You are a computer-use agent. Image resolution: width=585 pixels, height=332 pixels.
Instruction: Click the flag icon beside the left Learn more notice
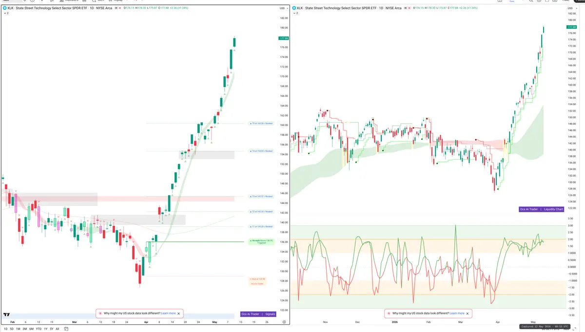pos(101,314)
